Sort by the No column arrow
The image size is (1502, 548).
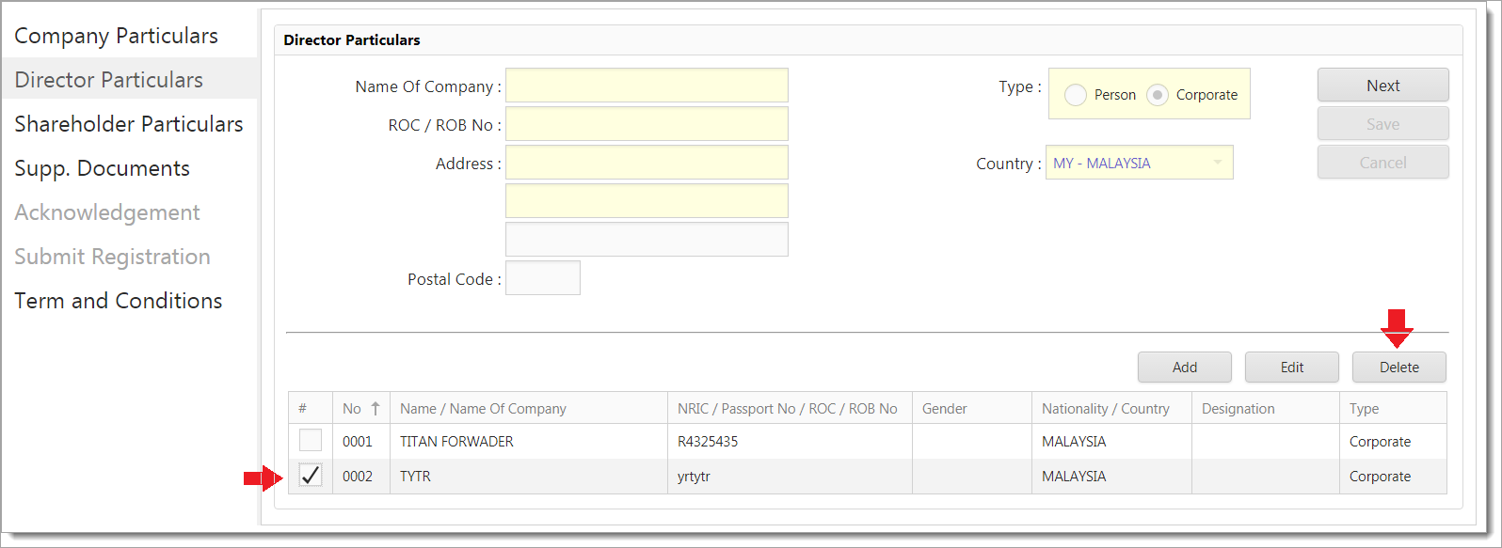coord(375,408)
